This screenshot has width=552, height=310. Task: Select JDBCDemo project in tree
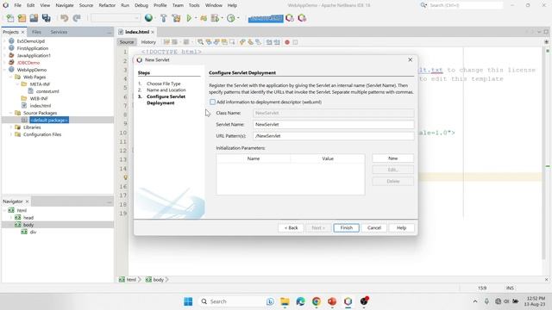pos(28,63)
